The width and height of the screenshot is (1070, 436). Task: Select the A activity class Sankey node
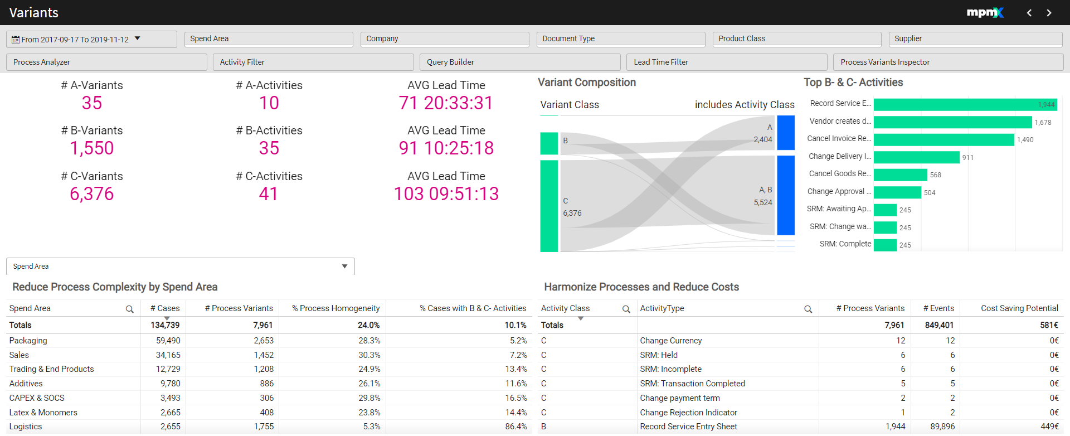point(786,133)
